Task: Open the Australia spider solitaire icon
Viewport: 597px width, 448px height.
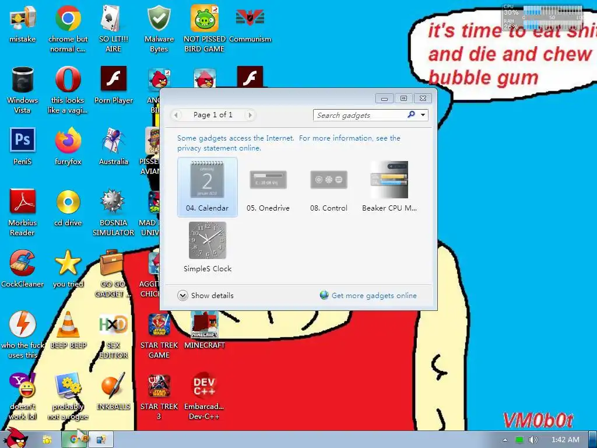Action: 113,146
